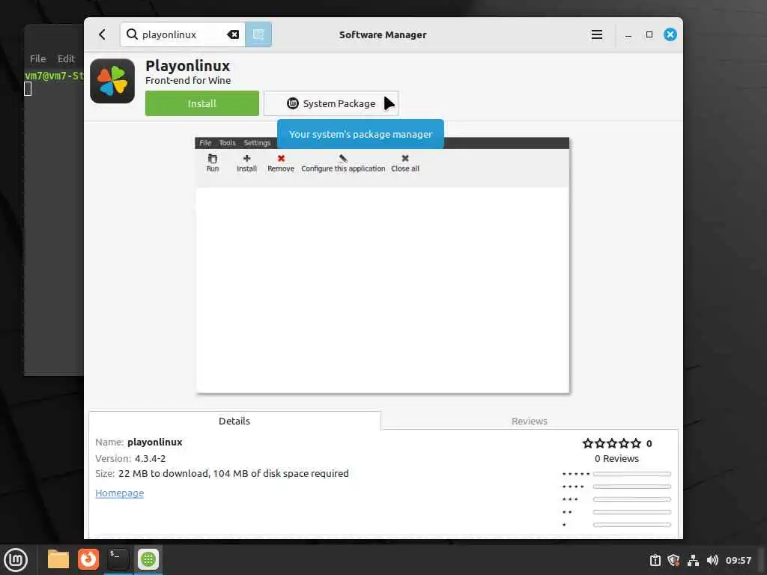Minimize the Software Manager window

[628, 34]
